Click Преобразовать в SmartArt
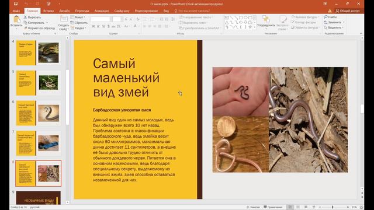This screenshot has height=210, width=374. click(199, 28)
